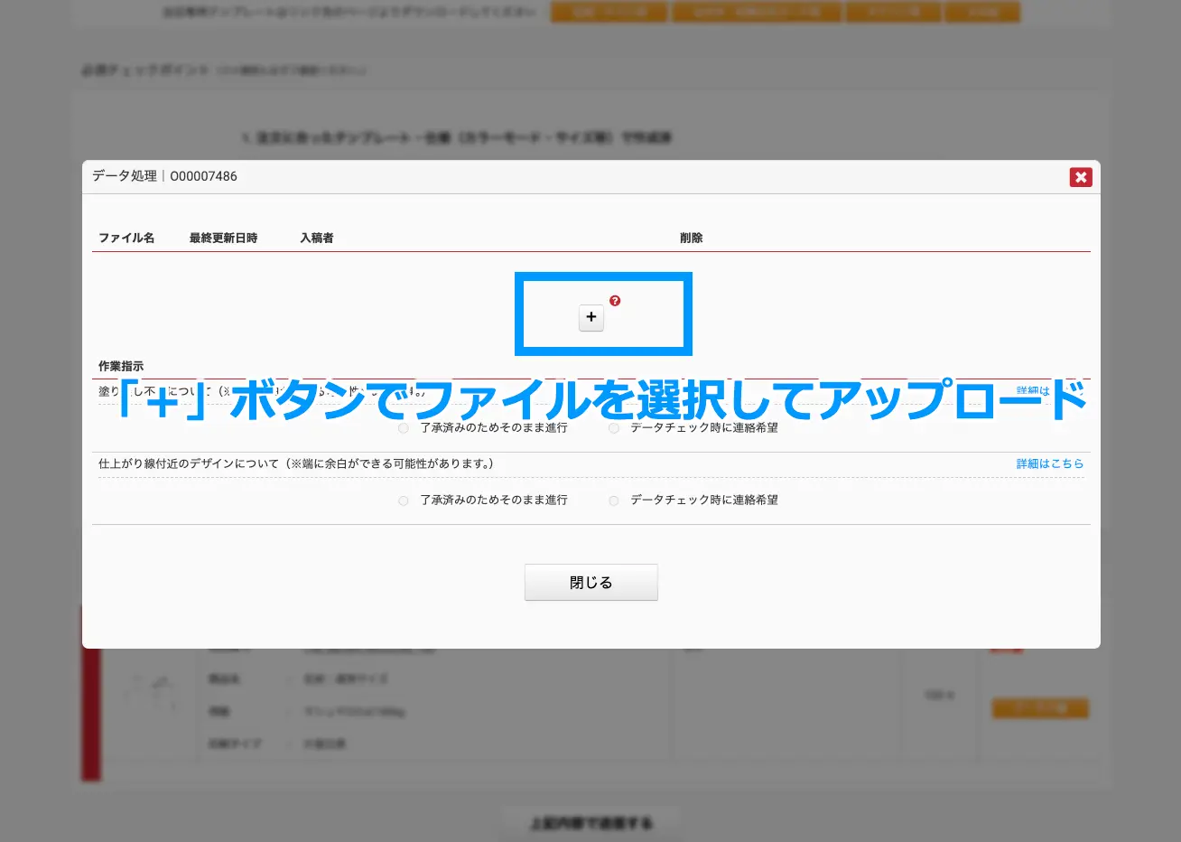The image size is (1181, 842).
Task: Click the 上記内容で送信する button at page bottom
Action: pos(590,822)
